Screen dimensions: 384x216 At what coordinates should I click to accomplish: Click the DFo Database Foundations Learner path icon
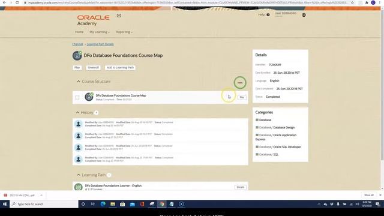pos(79,187)
